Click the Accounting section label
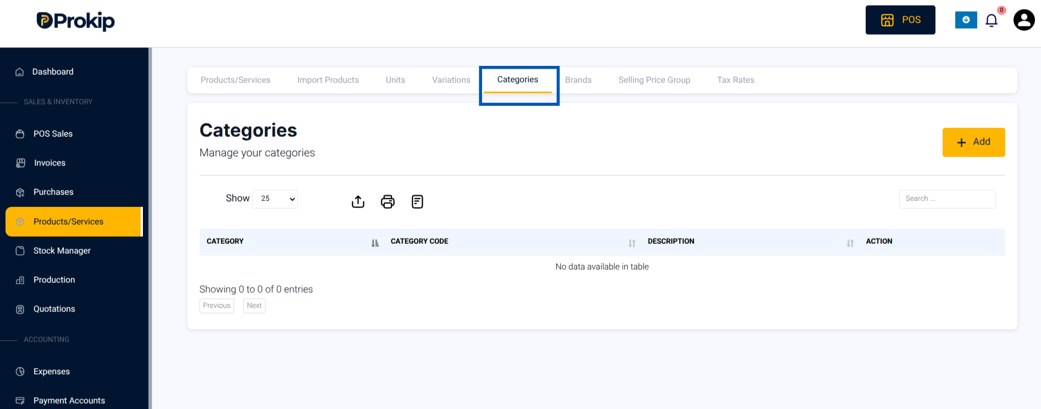1041x409 pixels. [x=46, y=340]
